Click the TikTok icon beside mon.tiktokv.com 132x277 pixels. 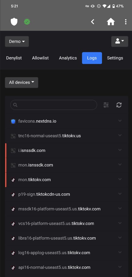[x=13, y=180]
